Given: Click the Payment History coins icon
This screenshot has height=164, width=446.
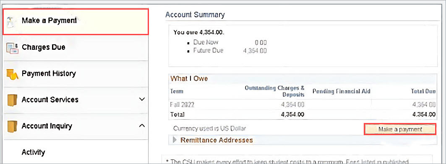Looking at the screenshot, I should click(12, 74).
